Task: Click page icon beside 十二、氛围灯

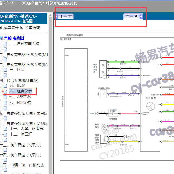Action: point(5,134)
